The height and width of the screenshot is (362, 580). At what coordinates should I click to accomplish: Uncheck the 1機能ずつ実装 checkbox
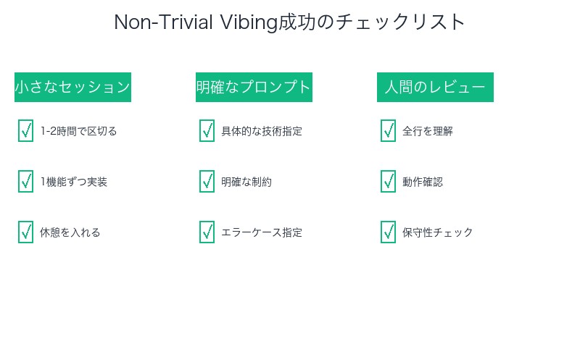pos(25,182)
